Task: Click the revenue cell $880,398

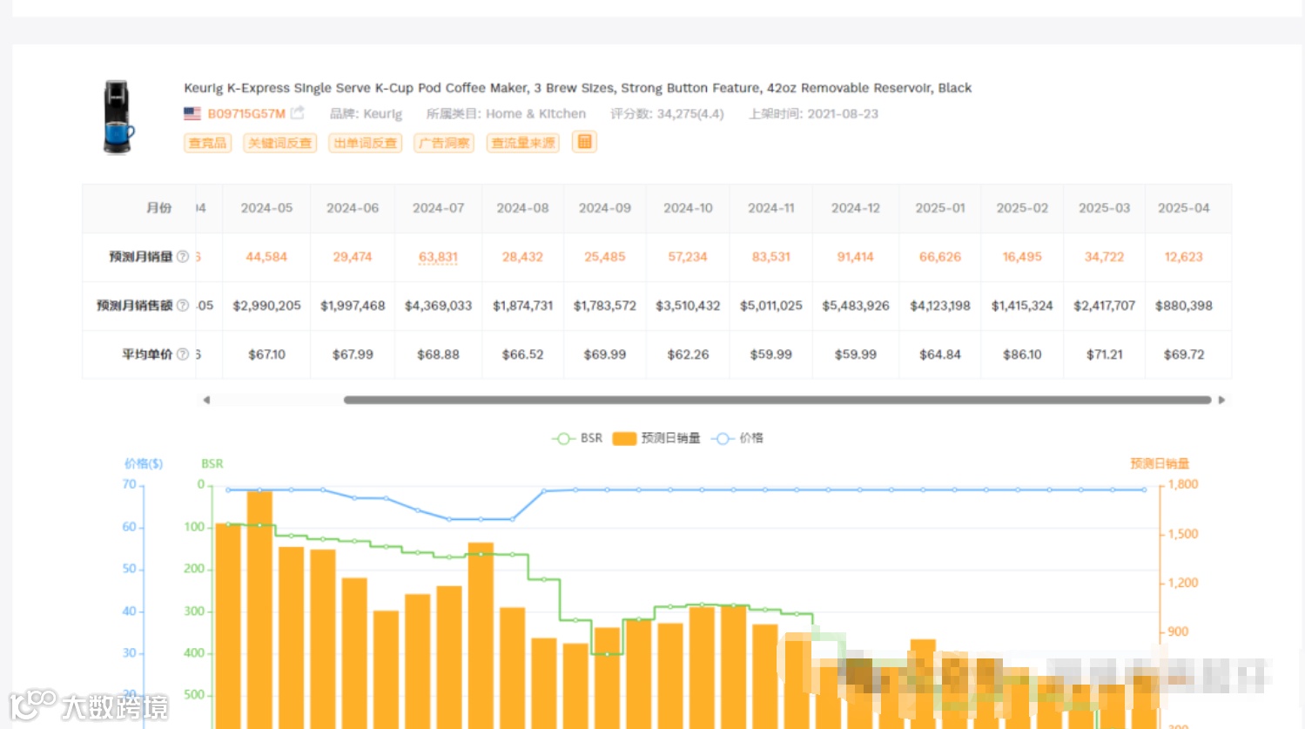Action: pyautogui.click(x=1184, y=306)
